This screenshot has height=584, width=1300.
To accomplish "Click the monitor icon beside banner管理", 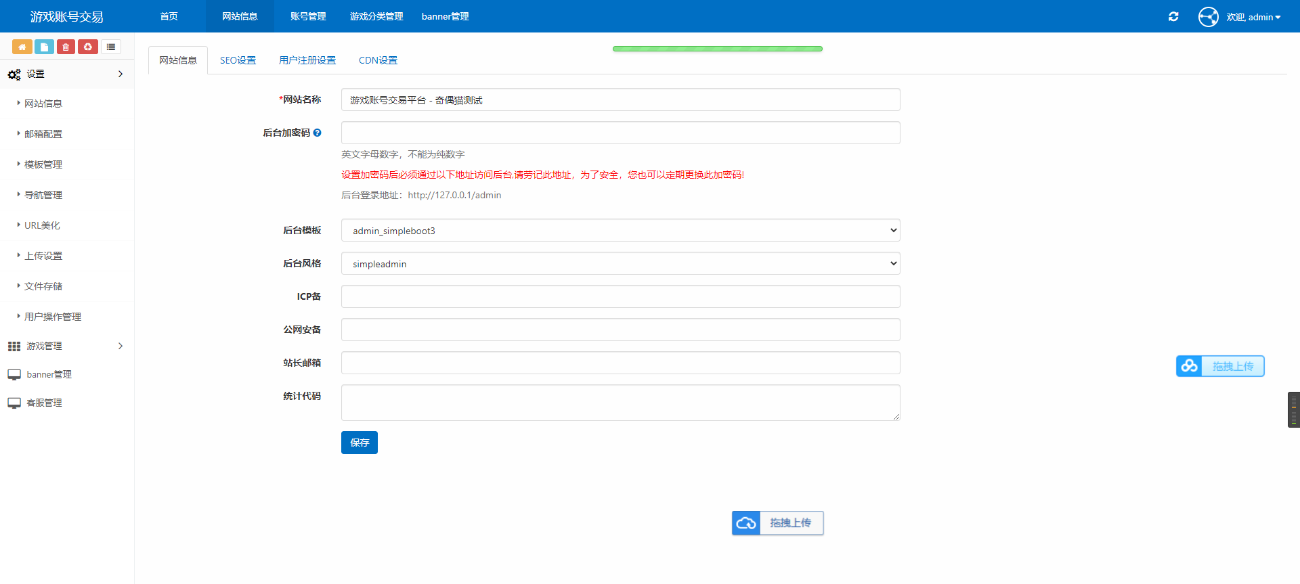I will click(14, 375).
